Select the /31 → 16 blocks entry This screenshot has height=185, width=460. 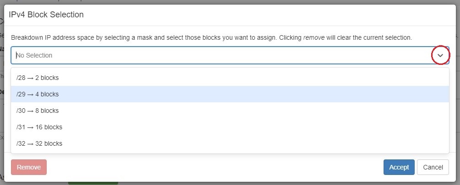point(39,127)
